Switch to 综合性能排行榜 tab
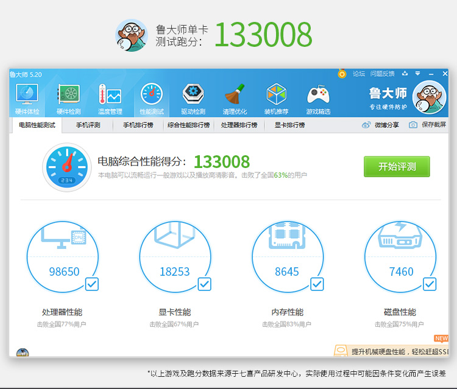 click(x=188, y=125)
